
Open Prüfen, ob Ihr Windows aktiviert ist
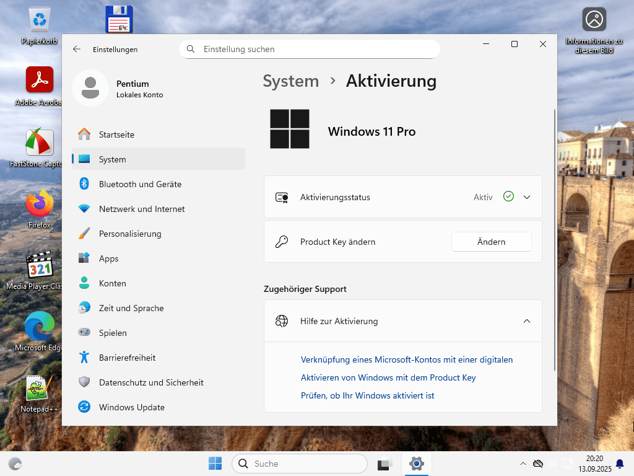[367, 395]
